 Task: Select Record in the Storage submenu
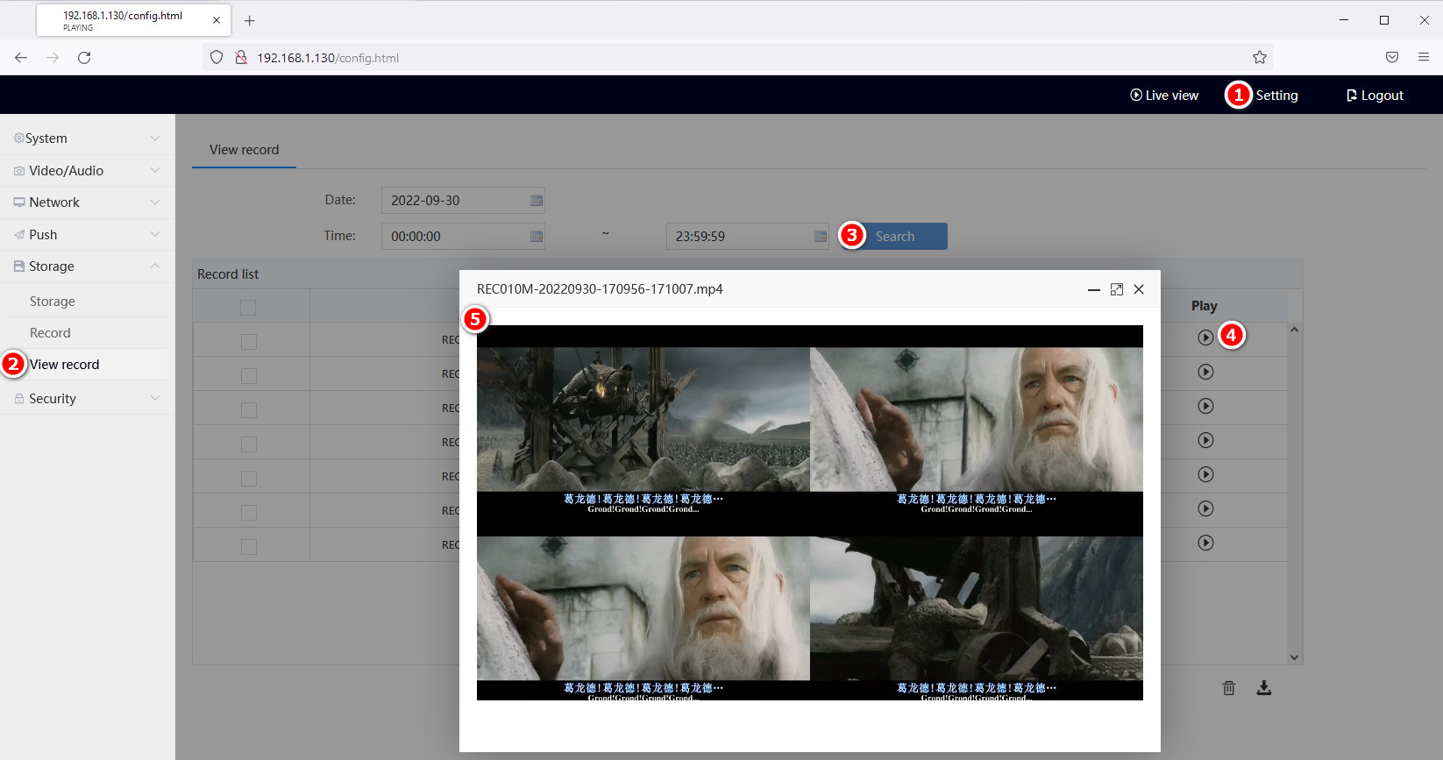pyautogui.click(x=50, y=333)
